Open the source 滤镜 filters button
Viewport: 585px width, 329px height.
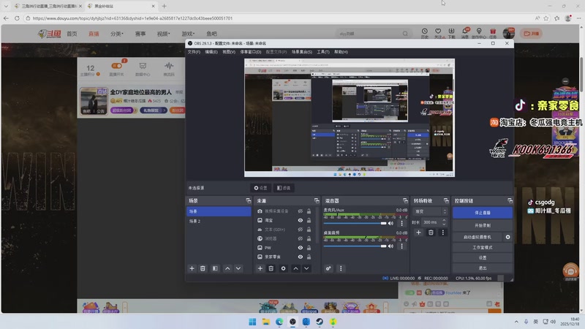pos(284,188)
